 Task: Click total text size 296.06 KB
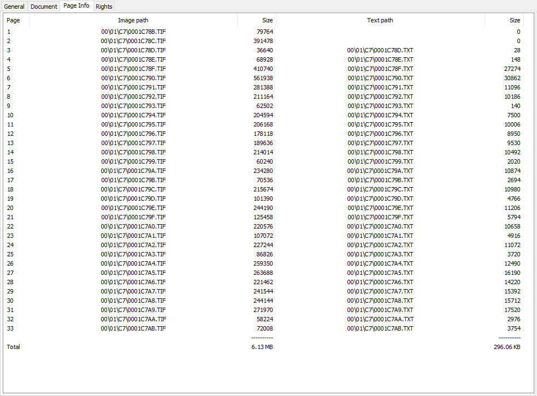(x=507, y=347)
